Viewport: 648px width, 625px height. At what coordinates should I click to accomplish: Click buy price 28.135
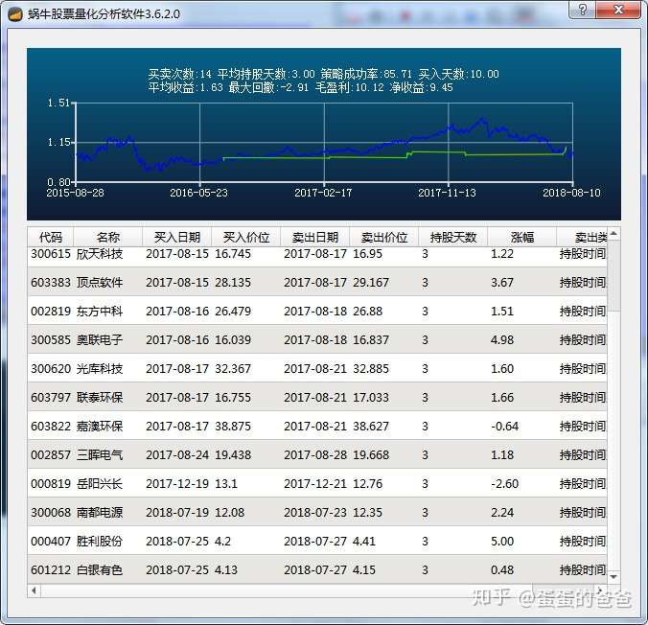point(233,283)
